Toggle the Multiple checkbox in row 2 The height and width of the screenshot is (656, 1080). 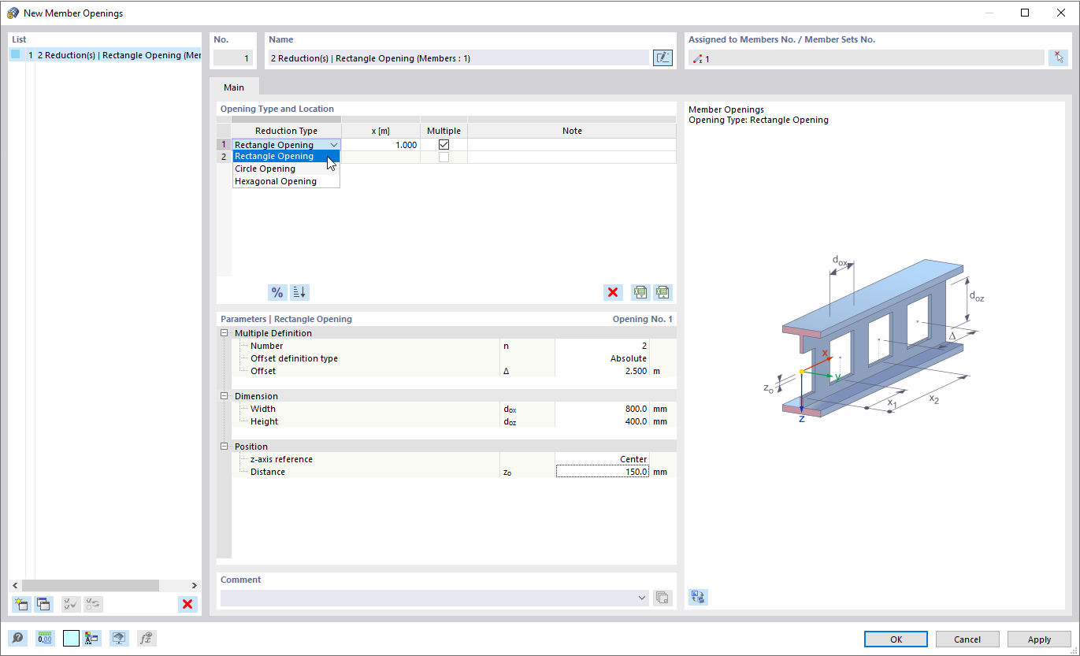tap(444, 158)
